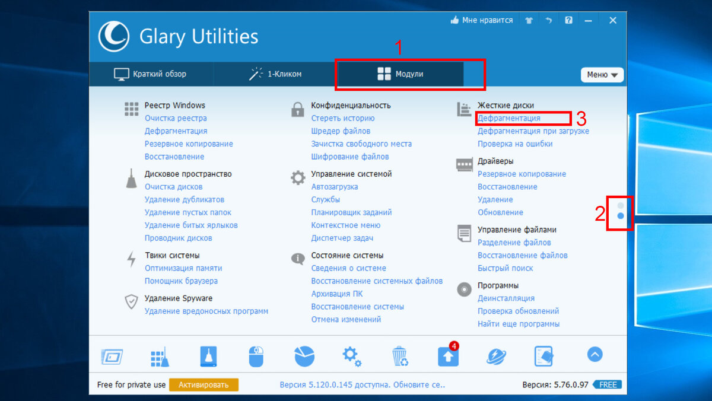Viewport: 712px width, 401px height.
Task: Open Контекстное меню link
Action: click(x=346, y=225)
